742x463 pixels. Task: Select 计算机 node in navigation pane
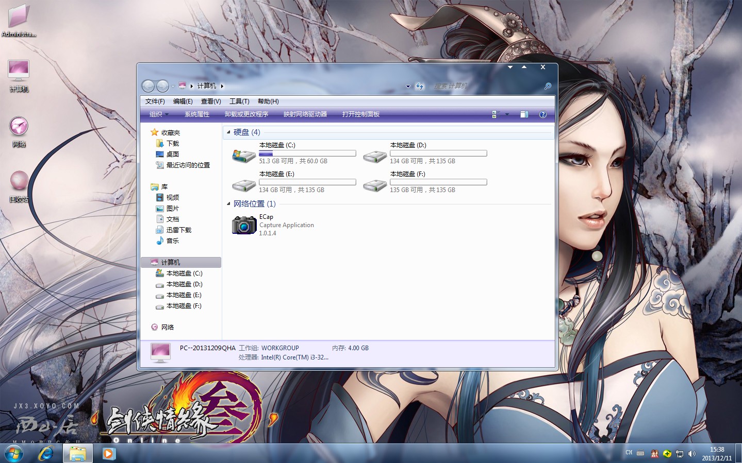pyautogui.click(x=181, y=263)
